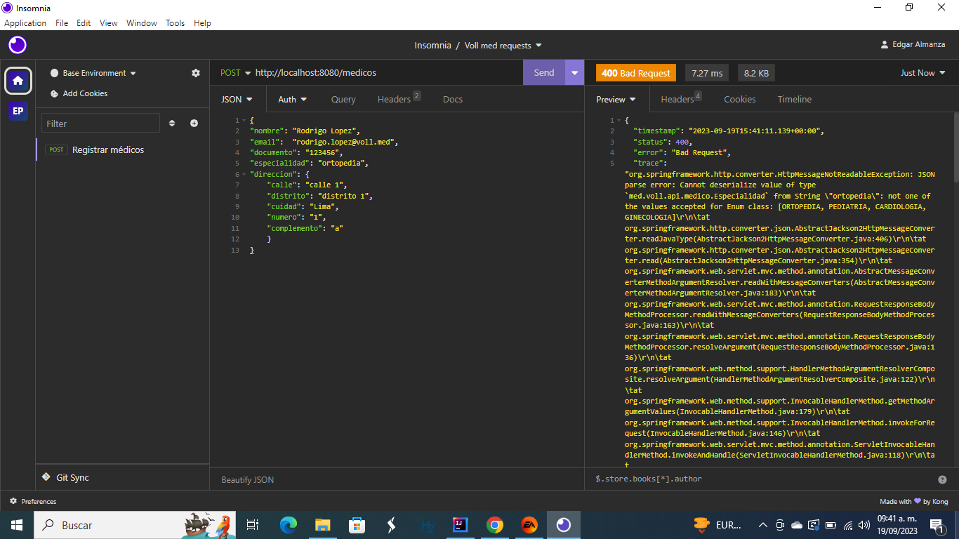Click the Git Sync icon

pos(46,477)
